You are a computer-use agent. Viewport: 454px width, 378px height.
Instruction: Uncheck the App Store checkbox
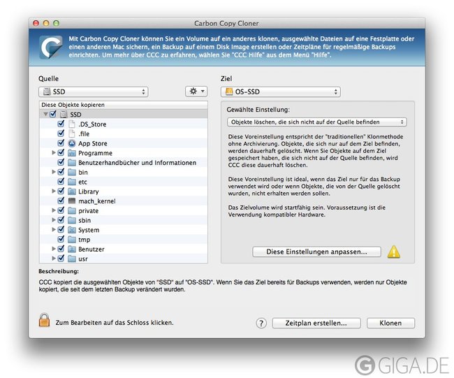pyautogui.click(x=61, y=143)
